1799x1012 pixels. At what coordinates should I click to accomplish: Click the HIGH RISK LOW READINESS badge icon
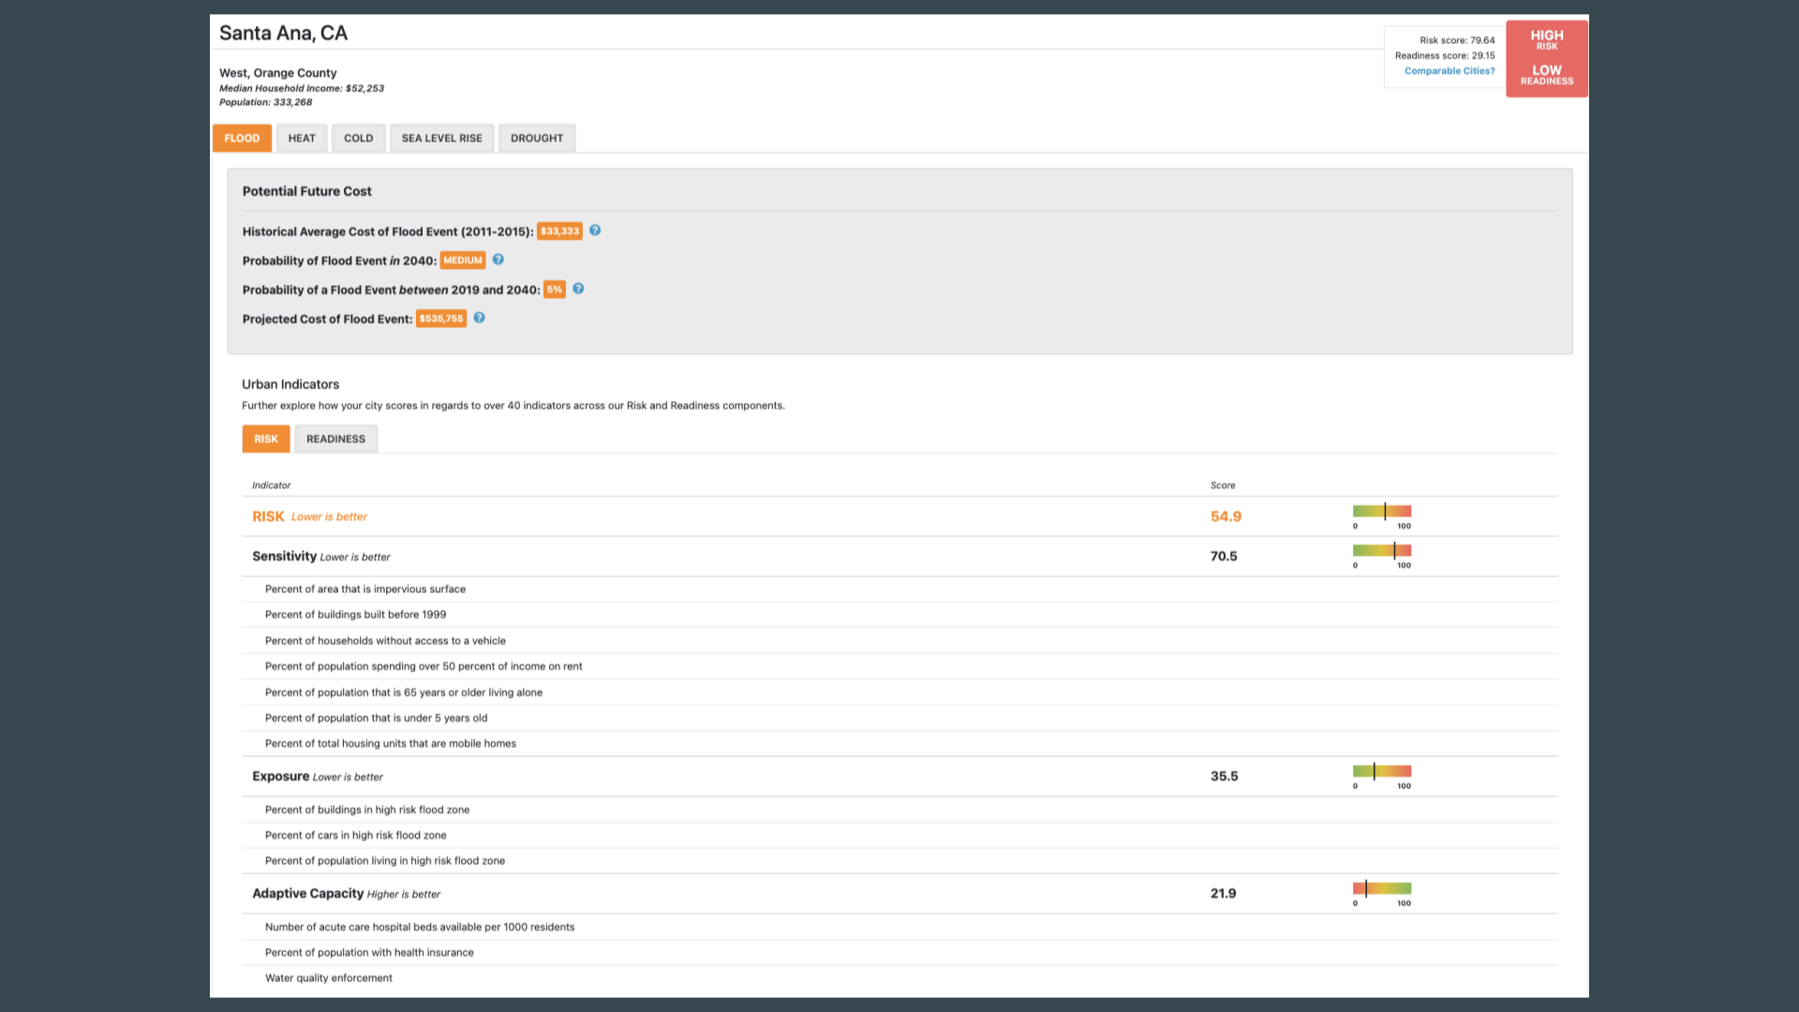point(1546,57)
